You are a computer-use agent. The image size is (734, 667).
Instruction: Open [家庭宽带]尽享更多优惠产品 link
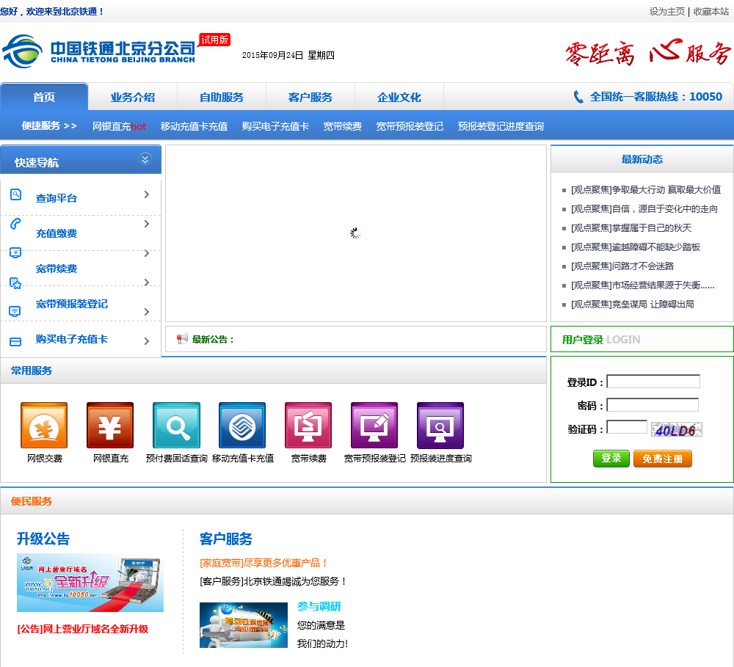[264, 563]
